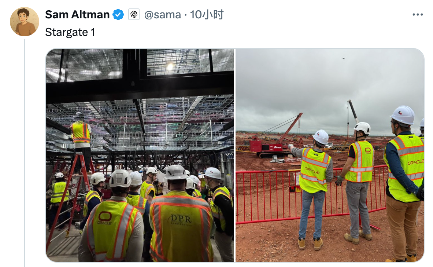Click the @sama handle
Image resolution: width=433 pixels, height=267 pixels.
(x=162, y=14)
